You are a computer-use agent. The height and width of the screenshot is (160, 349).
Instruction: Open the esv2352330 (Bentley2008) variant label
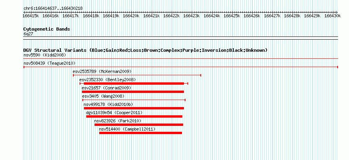107,80
